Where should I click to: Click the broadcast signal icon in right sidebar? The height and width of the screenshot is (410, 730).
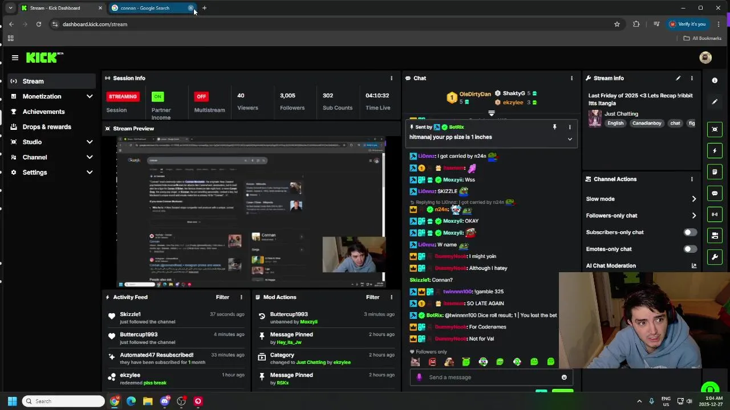coord(715,214)
